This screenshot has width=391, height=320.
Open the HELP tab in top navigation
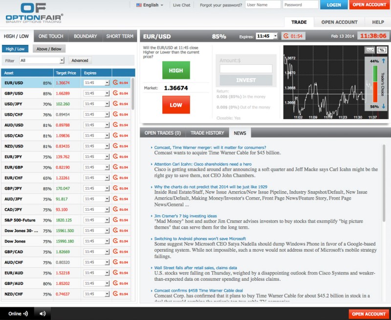click(x=378, y=22)
